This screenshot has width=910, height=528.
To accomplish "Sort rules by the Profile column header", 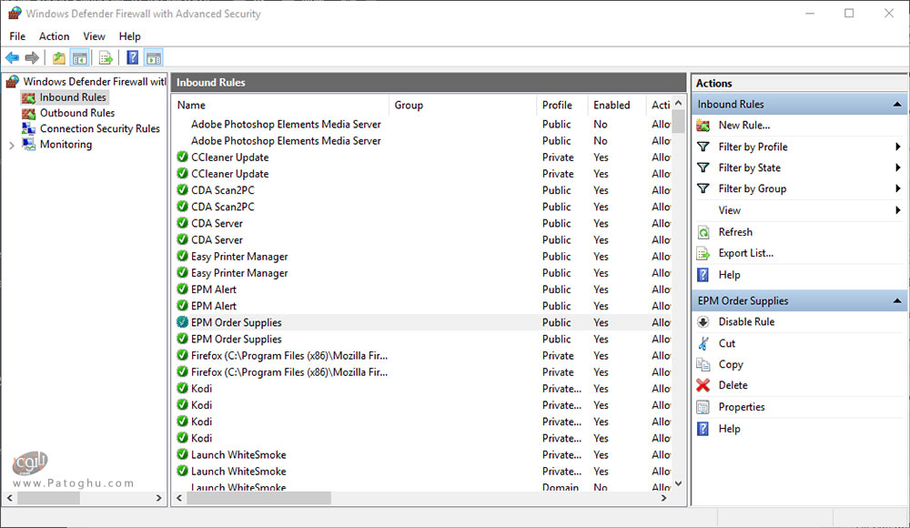I will click(561, 105).
